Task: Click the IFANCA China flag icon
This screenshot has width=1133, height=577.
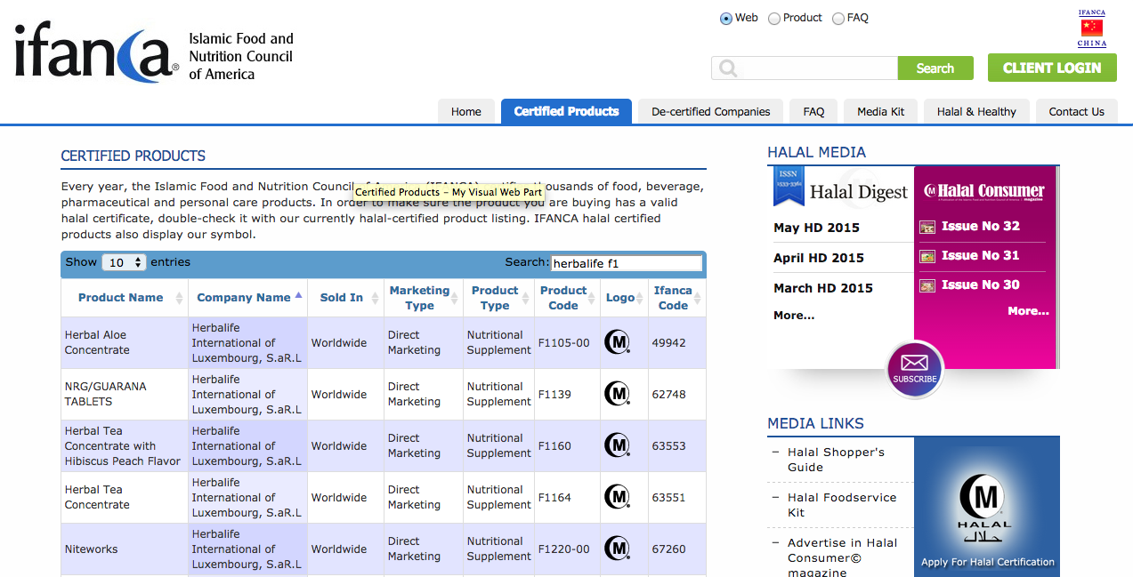Action: coord(1091,28)
